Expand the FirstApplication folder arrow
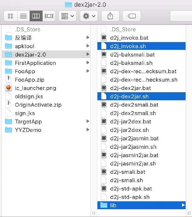Screen dimensions: 192x217 tap(88, 63)
